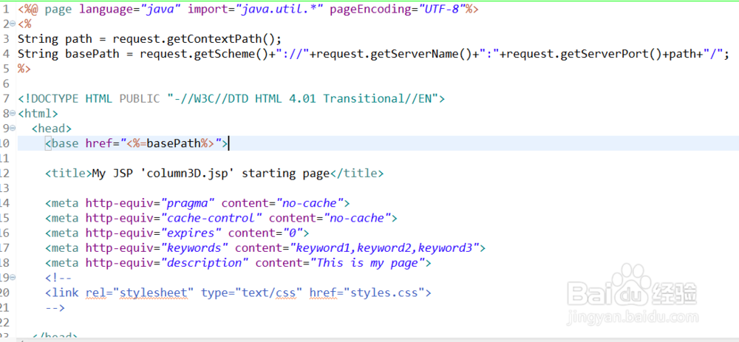The image size is (739, 342).
Task: Click line number 6 in the gutter
Action: click(6, 84)
